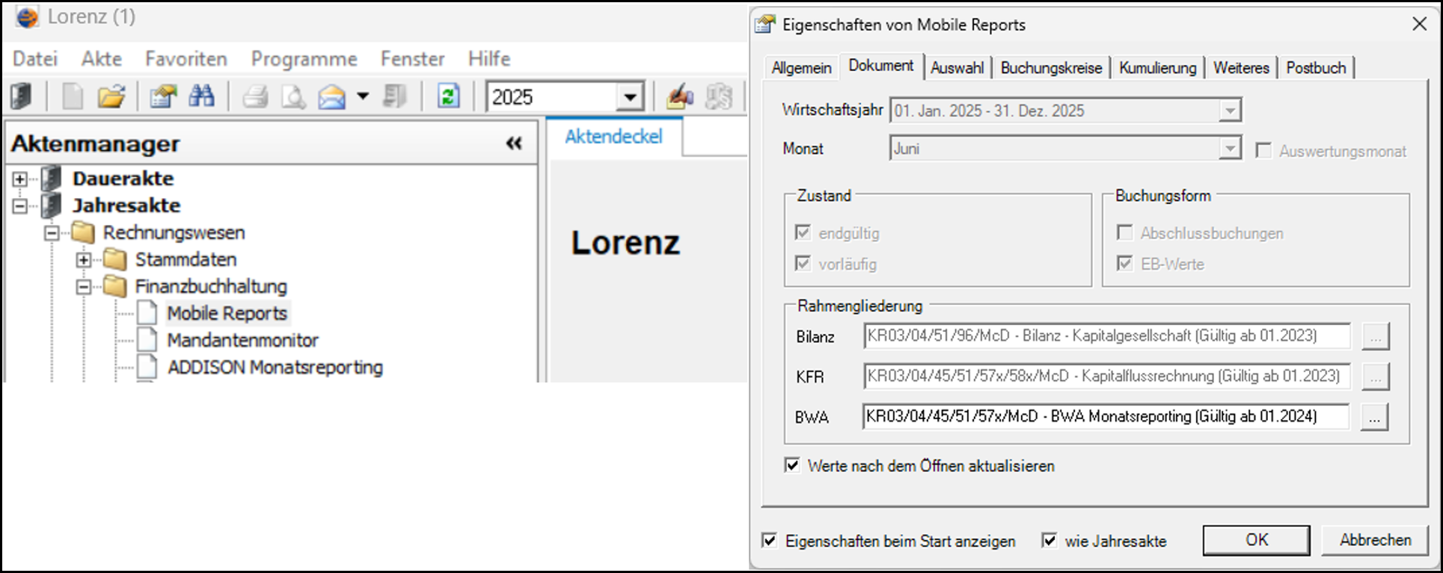Switch to the Kumulierung tab
This screenshot has width=1443, height=573.
[1157, 68]
